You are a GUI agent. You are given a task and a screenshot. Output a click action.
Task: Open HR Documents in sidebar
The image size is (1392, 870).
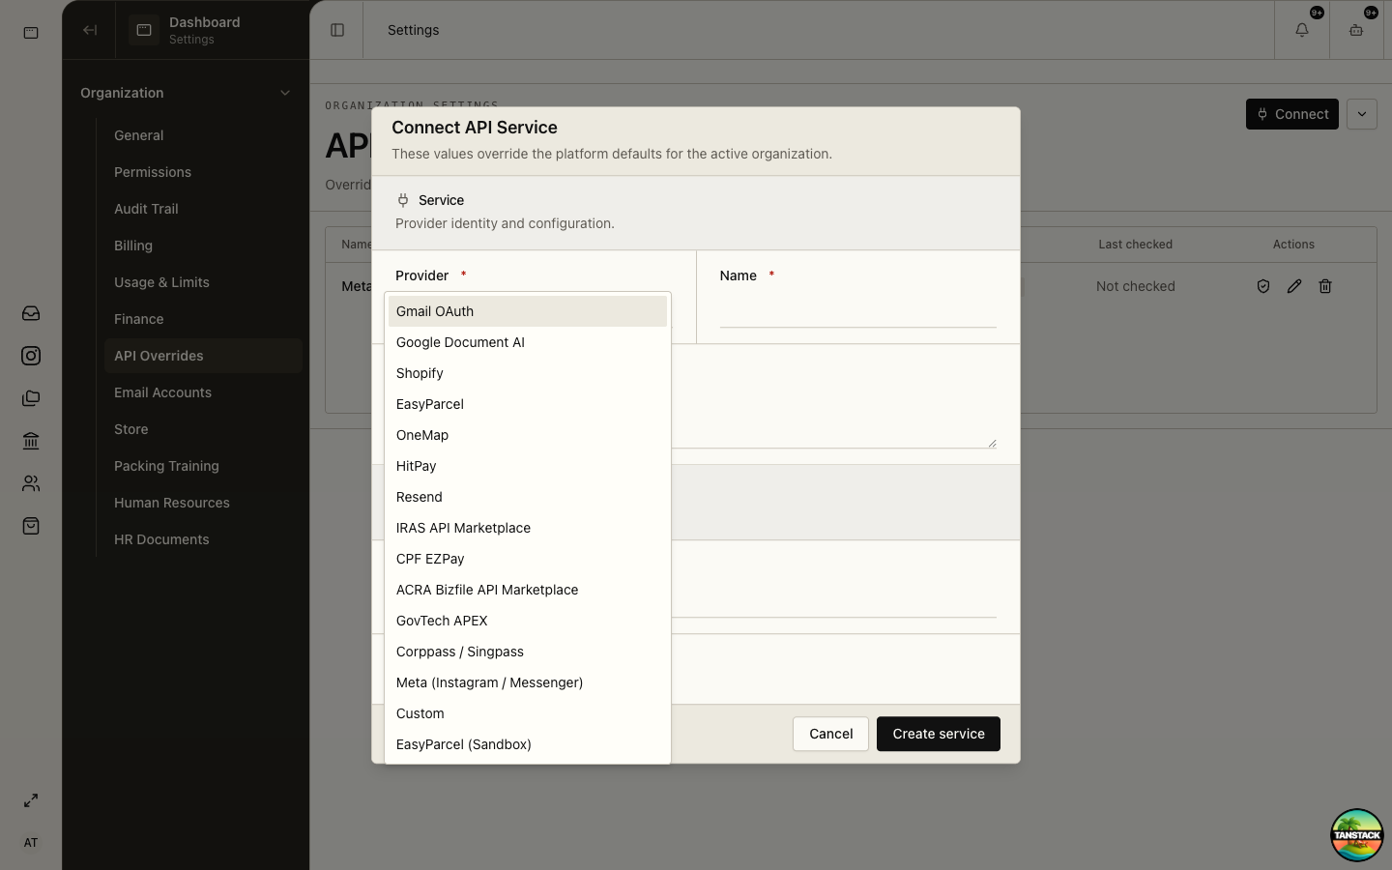point(203,539)
